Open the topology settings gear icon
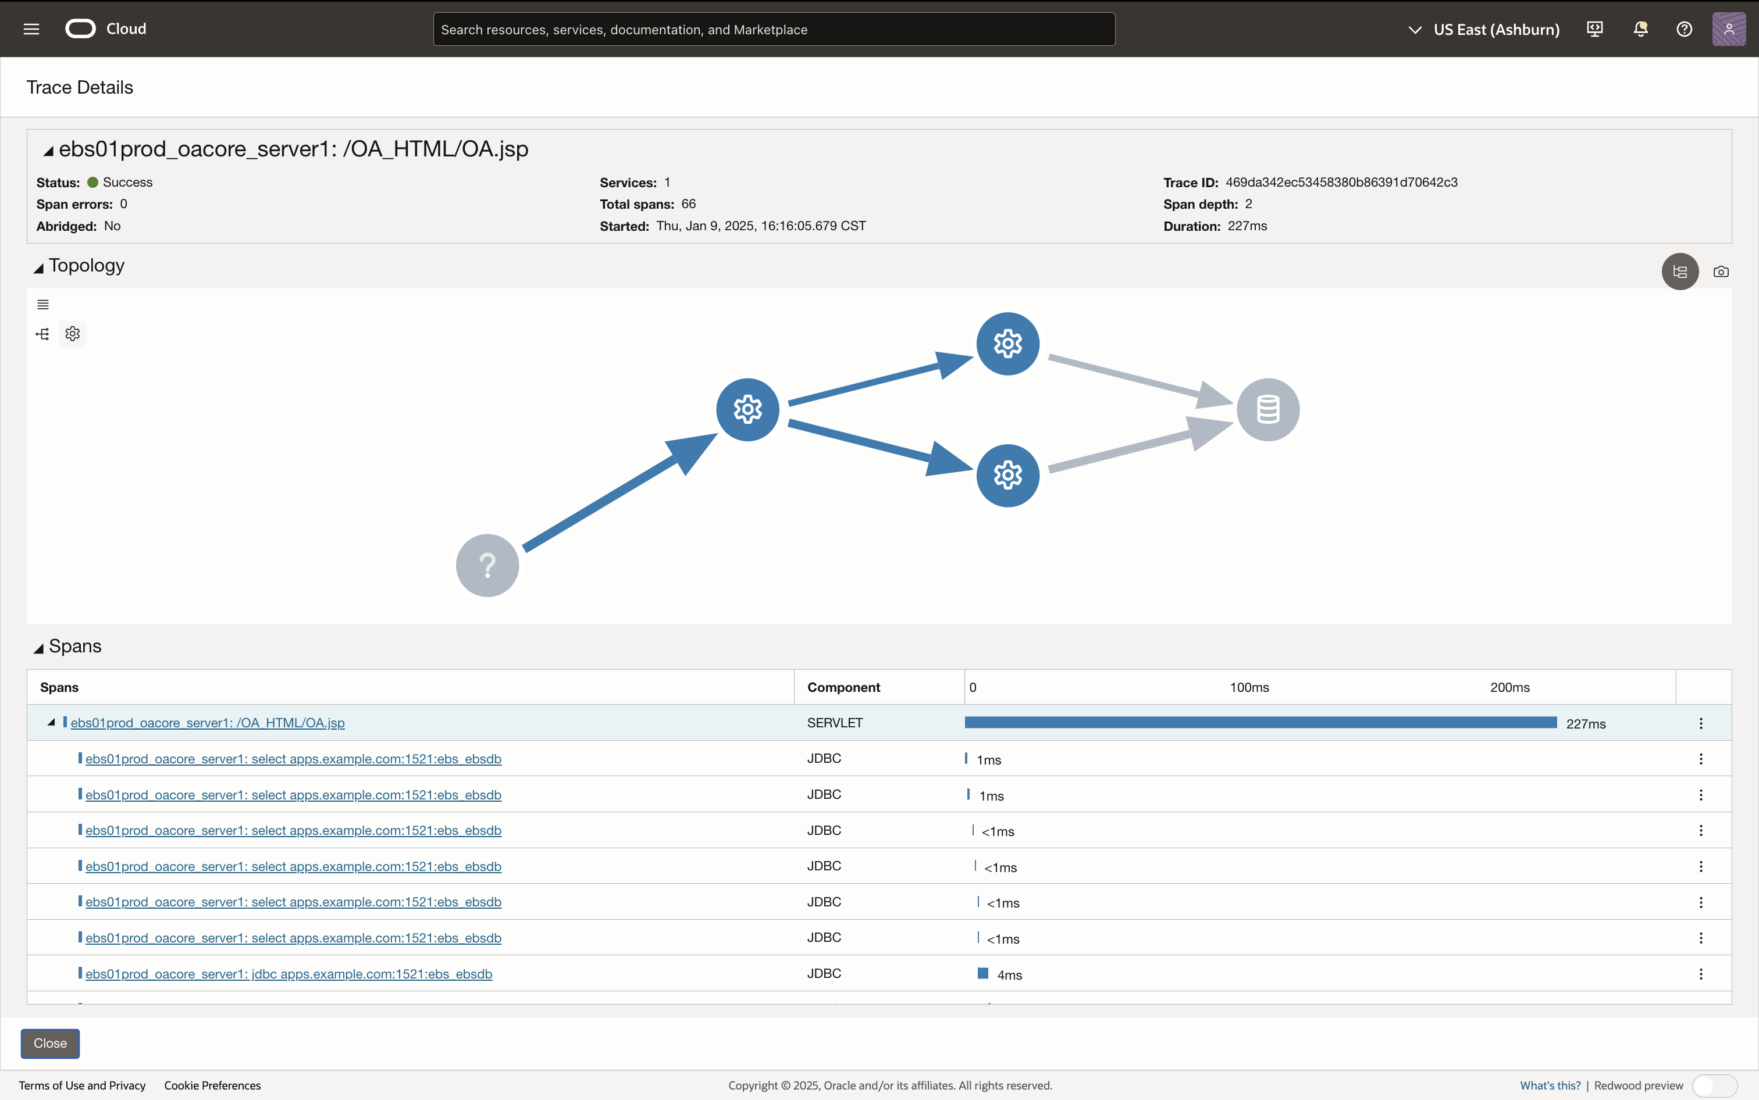The height and width of the screenshot is (1100, 1759). pos(72,334)
